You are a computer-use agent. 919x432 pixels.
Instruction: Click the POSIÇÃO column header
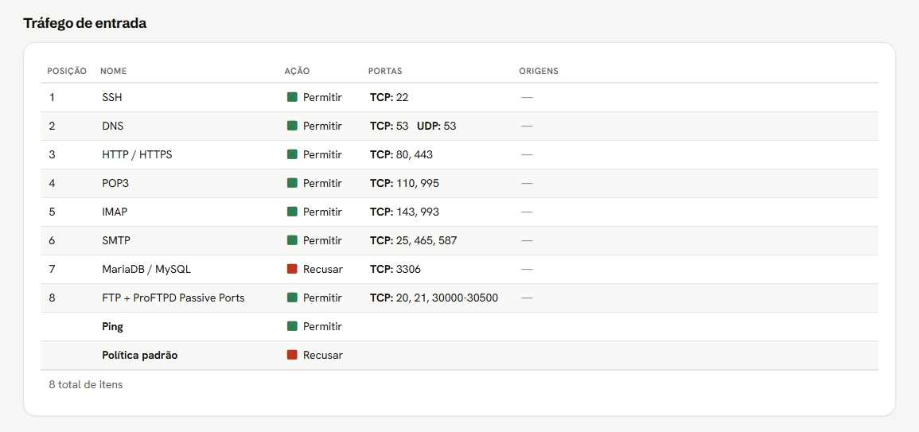(x=67, y=71)
